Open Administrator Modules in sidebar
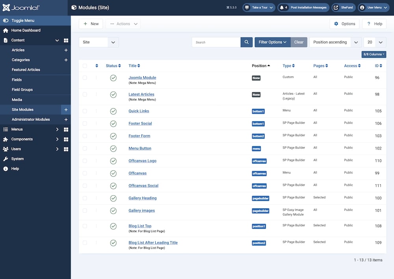This screenshot has width=394, height=279. click(x=31, y=119)
